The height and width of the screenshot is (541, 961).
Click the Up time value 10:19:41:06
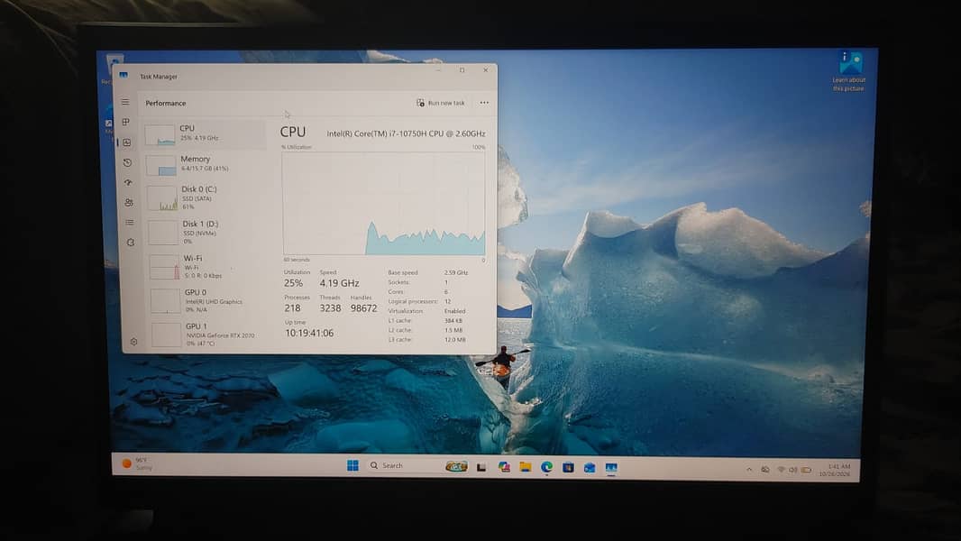pos(309,333)
